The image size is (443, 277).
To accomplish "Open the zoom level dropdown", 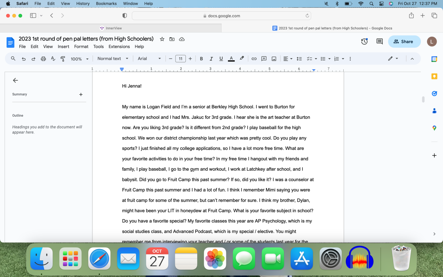I will coord(80,59).
